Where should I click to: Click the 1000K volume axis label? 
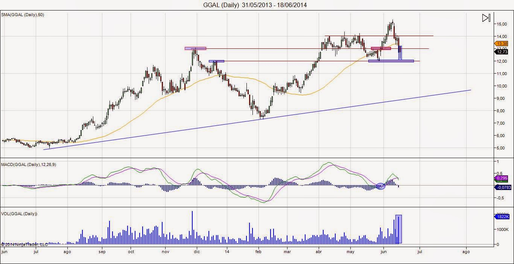tap(503, 229)
